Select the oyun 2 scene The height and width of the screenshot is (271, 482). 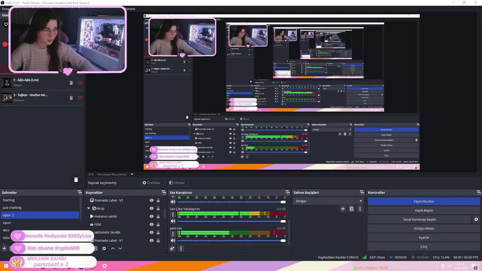(40, 215)
